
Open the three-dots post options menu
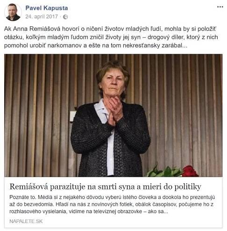[220, 7]
